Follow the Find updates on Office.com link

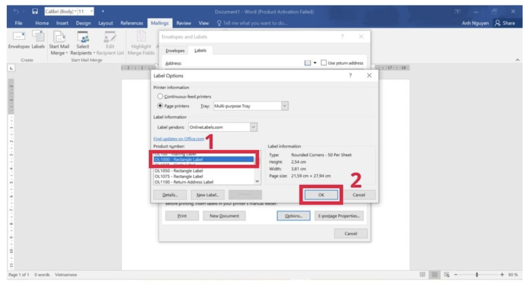[179, 139]
